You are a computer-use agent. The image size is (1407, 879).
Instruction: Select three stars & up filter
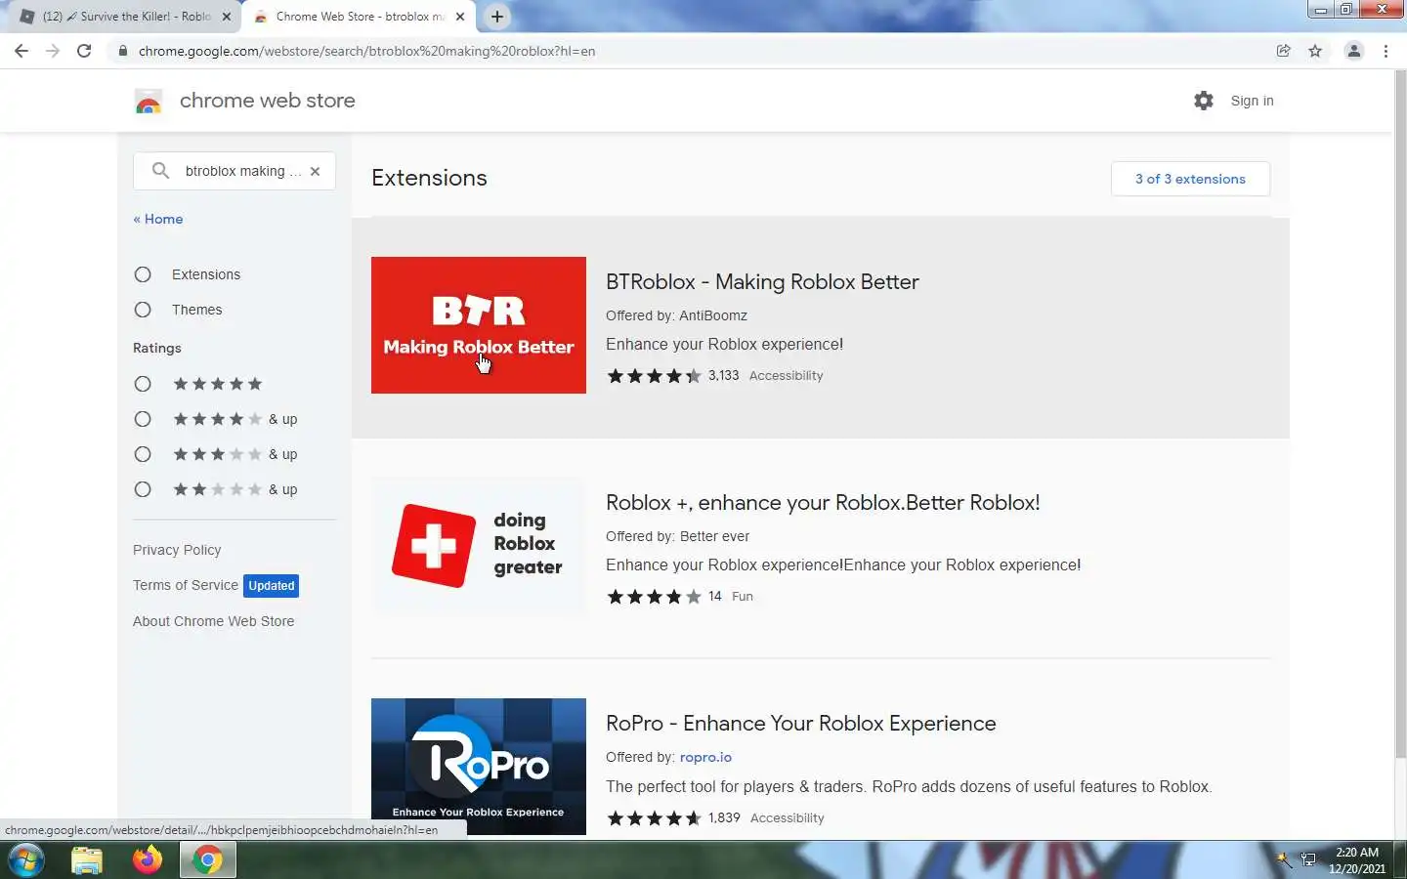(143, 454)
